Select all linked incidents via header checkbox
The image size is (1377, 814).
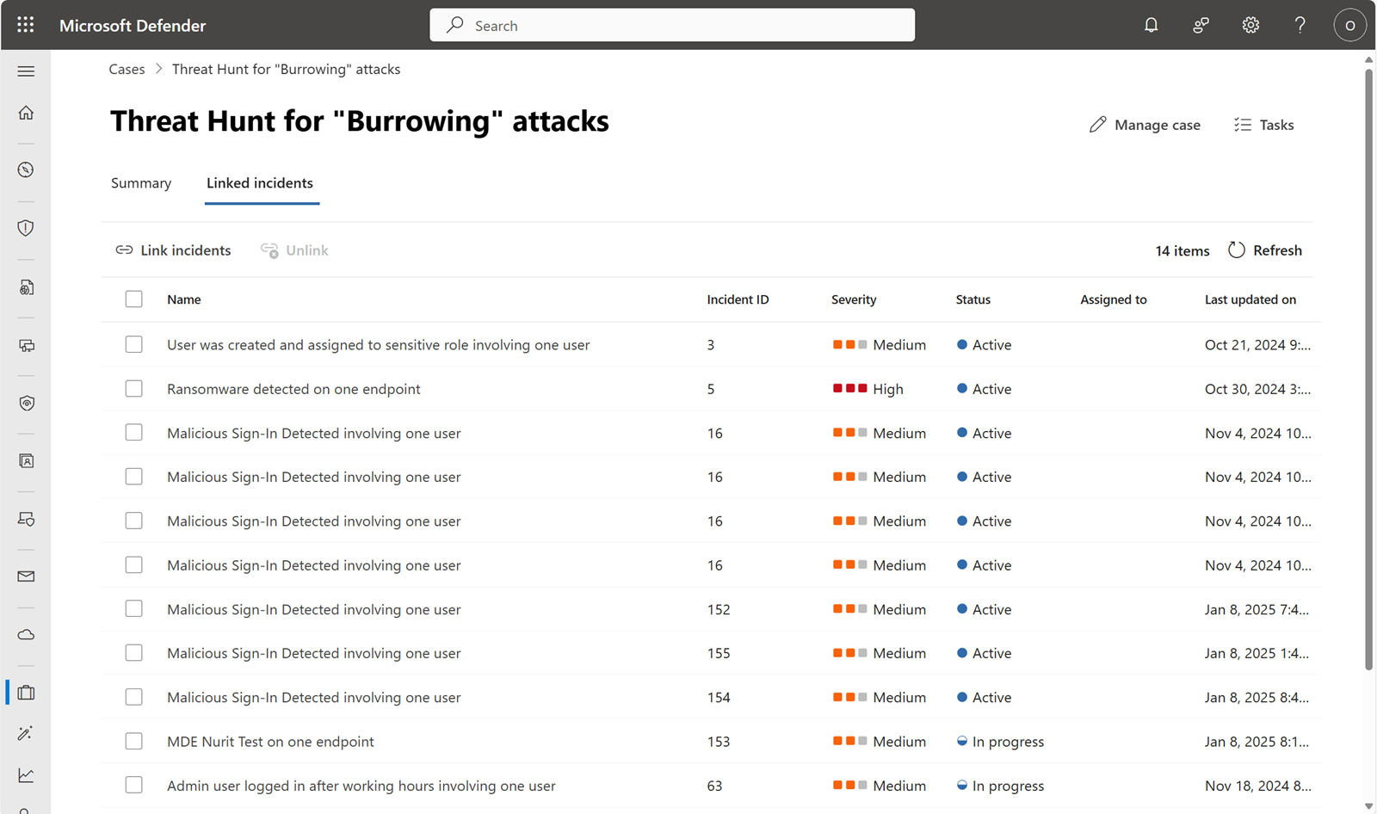click(x=133, y=299)
